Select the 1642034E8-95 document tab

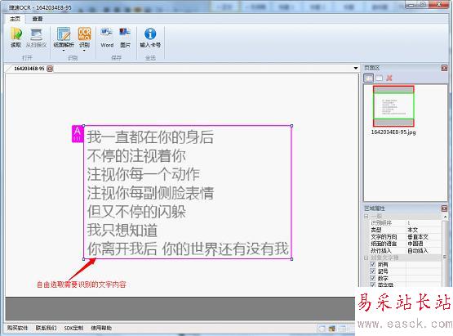point(29,69)
